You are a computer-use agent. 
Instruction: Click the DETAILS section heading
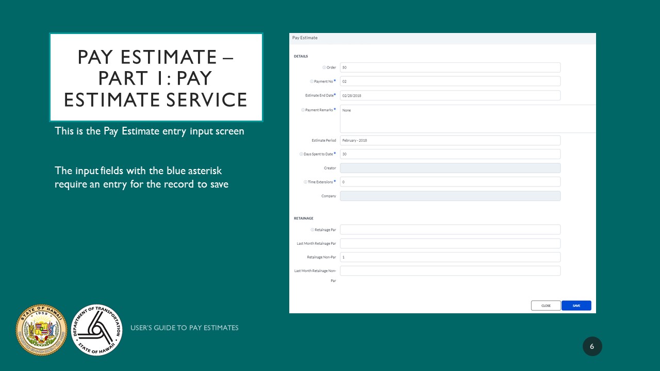point(301,56)
